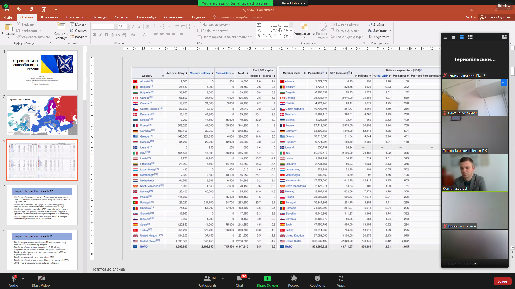The image size is (515, 289).
Task: Click Спільний доступ share button
Action: (495, 17)
